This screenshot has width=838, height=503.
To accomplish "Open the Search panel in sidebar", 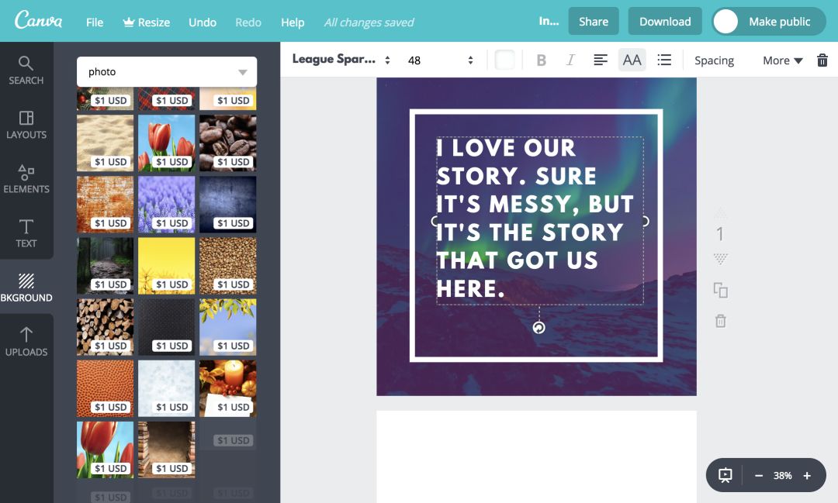I will click(x=26, y=71).
